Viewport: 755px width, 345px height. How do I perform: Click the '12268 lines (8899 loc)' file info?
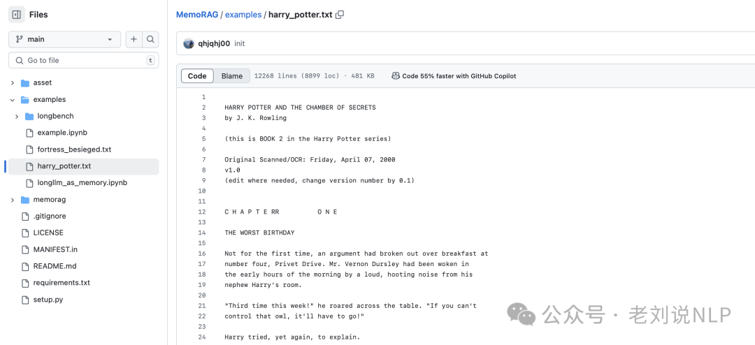click(x=296, y=76)
